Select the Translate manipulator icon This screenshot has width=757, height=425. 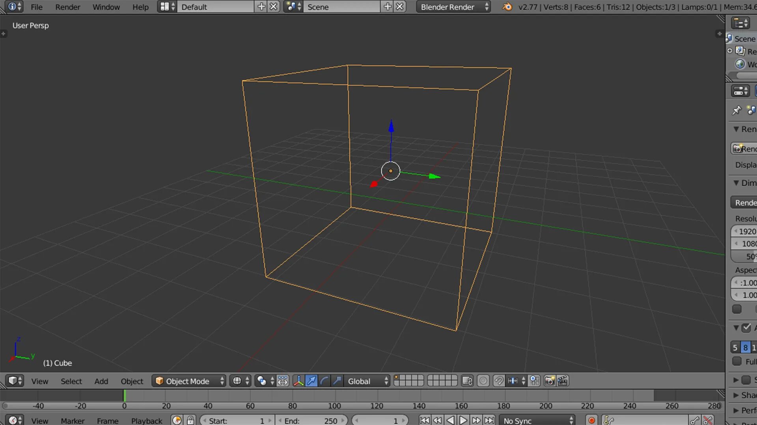(x=311, y=381)
